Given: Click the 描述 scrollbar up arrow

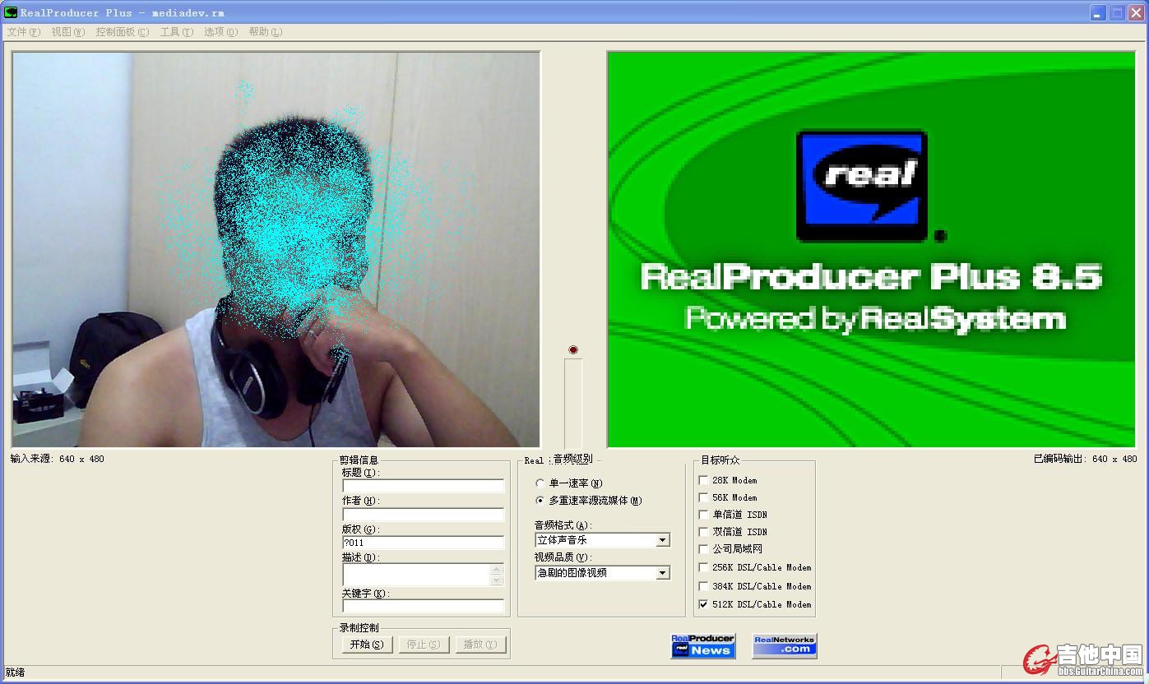Looking at the screenshot, I should 497,569.
